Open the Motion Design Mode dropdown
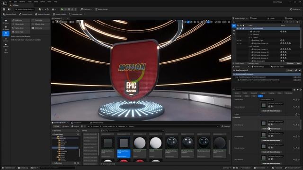 click(x=25, y=9)
